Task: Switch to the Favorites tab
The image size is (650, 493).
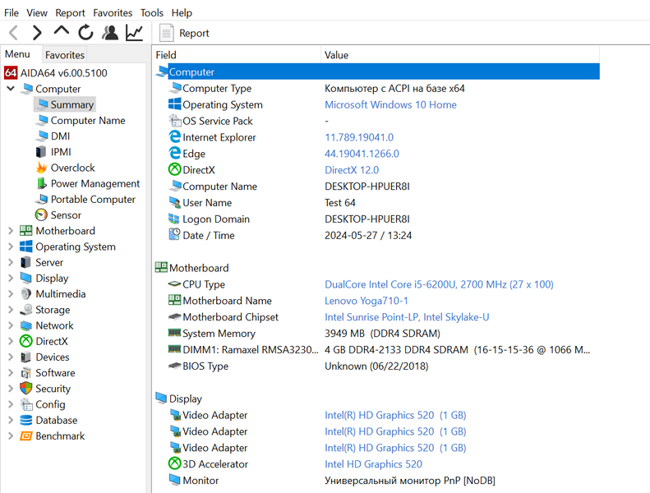Action: 65,55
